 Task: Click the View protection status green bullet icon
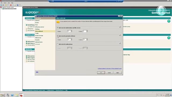point(27,56)
